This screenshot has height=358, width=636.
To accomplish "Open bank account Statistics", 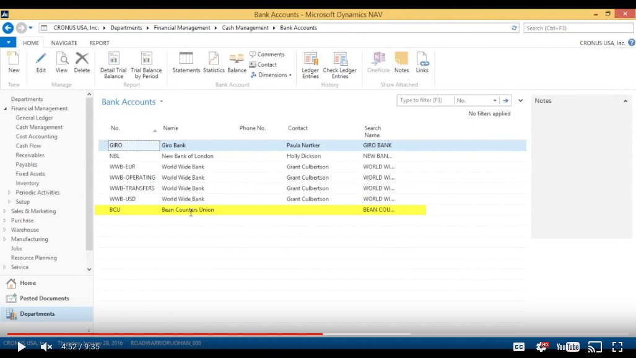I will coord(214,62).
